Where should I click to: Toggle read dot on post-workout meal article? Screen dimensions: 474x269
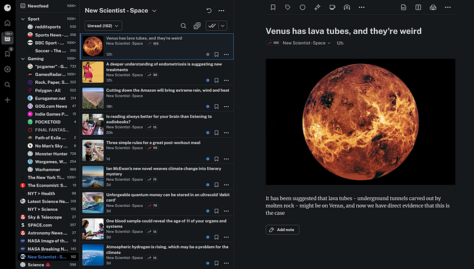pyautogui.click(x=208, y=159)
